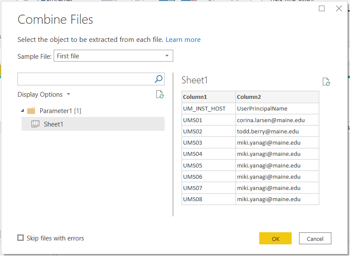Click the Sample File label
Viewport: 350px width, 256px height.
coord(35,57)
